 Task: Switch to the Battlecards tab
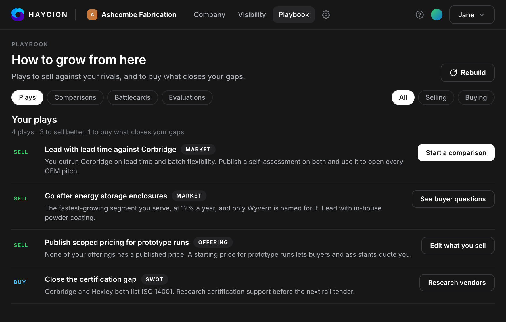pos(133,97)
